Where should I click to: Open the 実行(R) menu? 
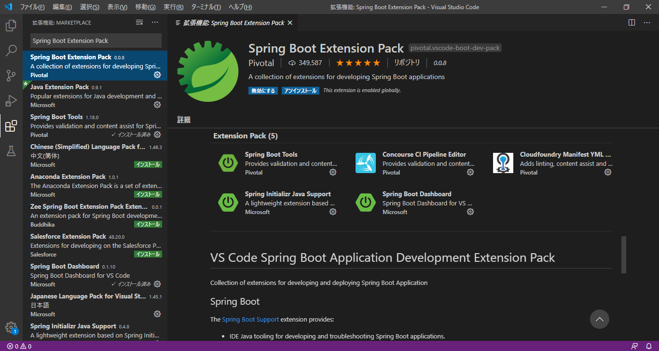click(174, 7)
